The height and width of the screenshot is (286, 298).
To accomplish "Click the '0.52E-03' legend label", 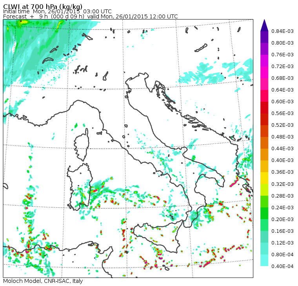I will click(282, 125).
